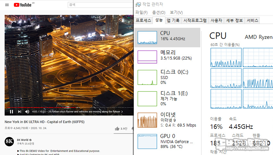Click the video timestamp 4:02 / 10:22
273x155 pixels.
pos(39,112)
